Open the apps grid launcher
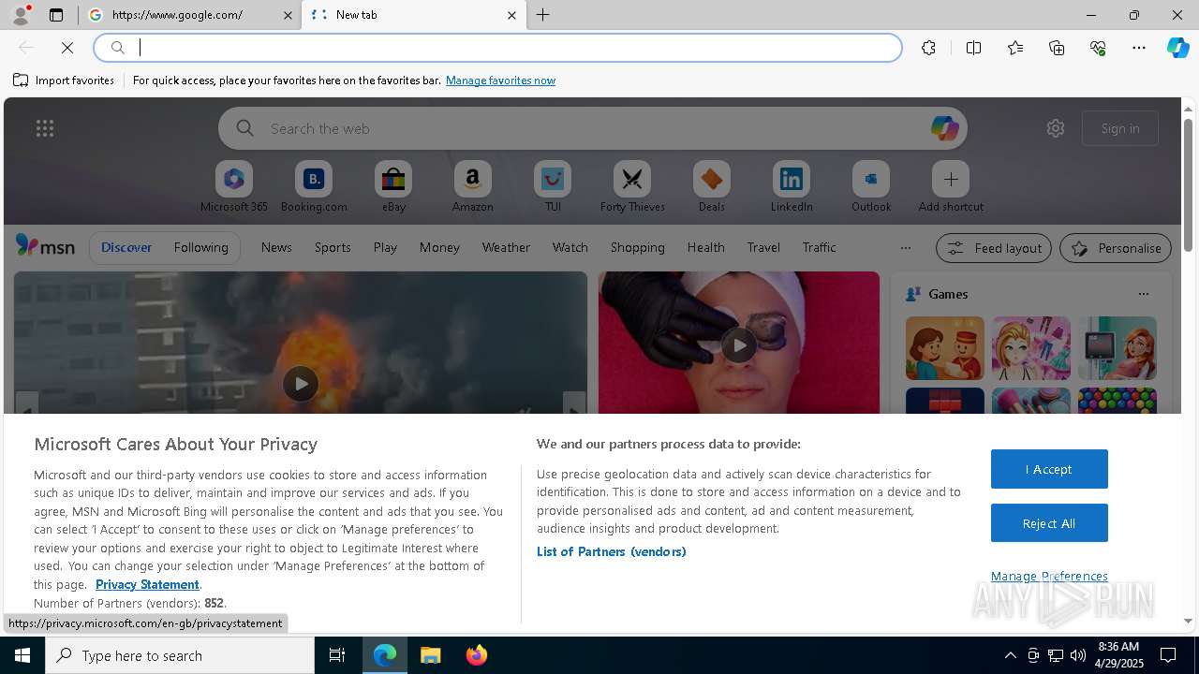Viewport: 1199px width, 674px height. [45, 128]
